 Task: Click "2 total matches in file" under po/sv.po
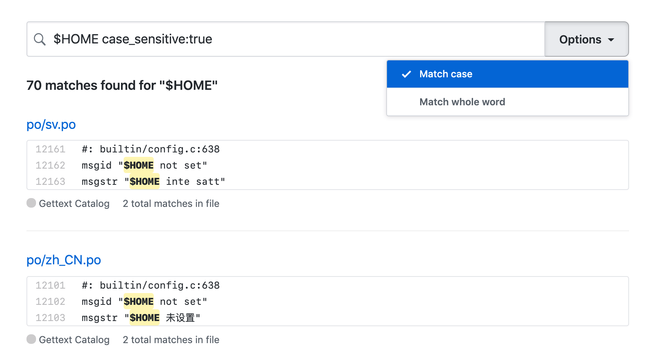tap(171, 203)
